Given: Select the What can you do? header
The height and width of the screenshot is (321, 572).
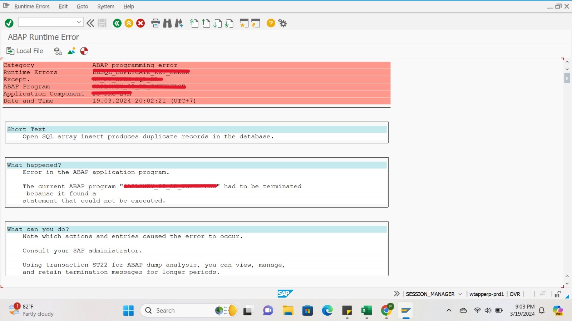Looking at the screenshot, I should [197, 229].
